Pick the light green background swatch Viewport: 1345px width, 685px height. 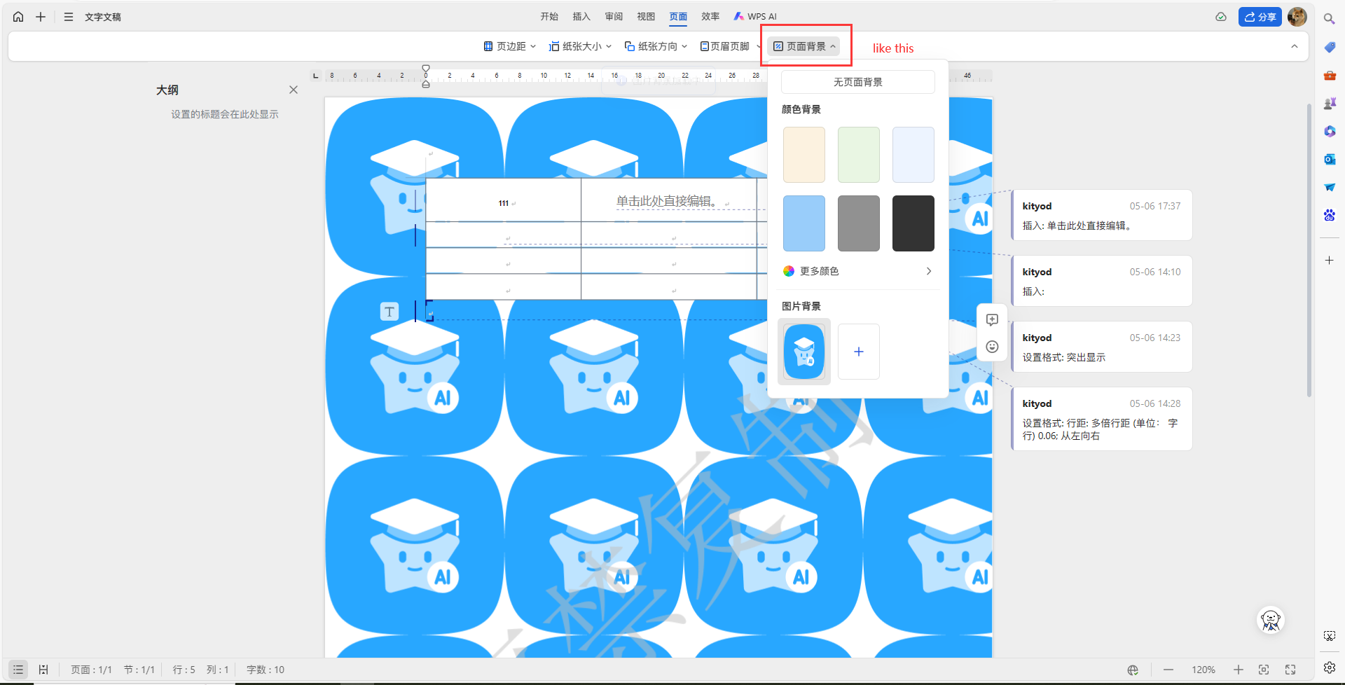[858, 155]
